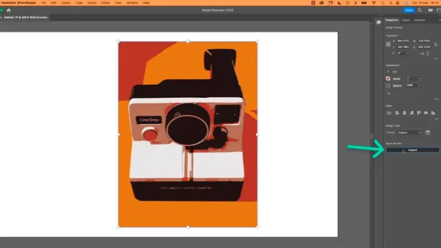
Task: Click the Wi-Fi icon in macOS menu bar
Action: (x=374, y=3)
